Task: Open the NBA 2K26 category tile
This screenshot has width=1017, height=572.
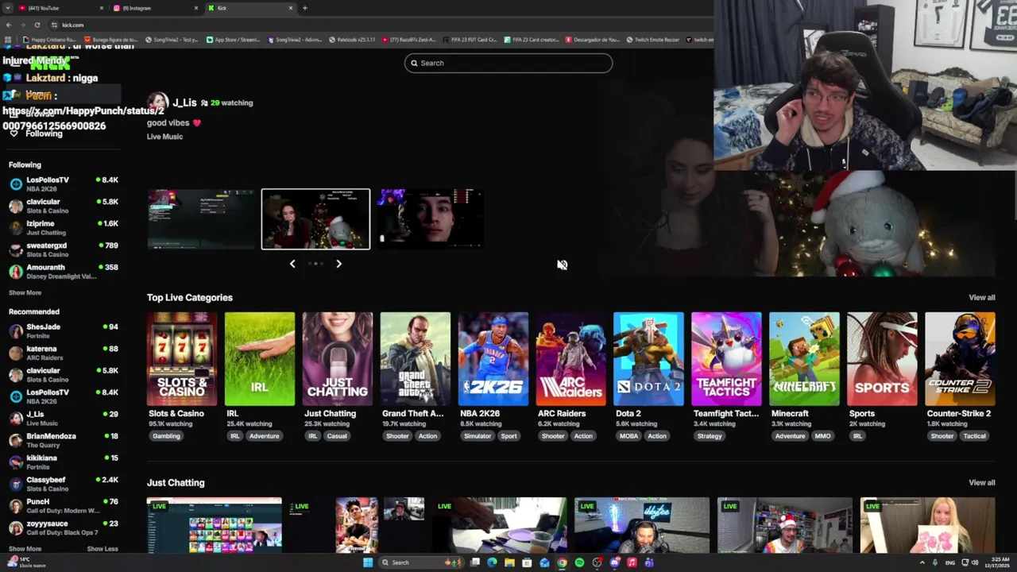Action: pyautogui.click(x=493, y=359)
